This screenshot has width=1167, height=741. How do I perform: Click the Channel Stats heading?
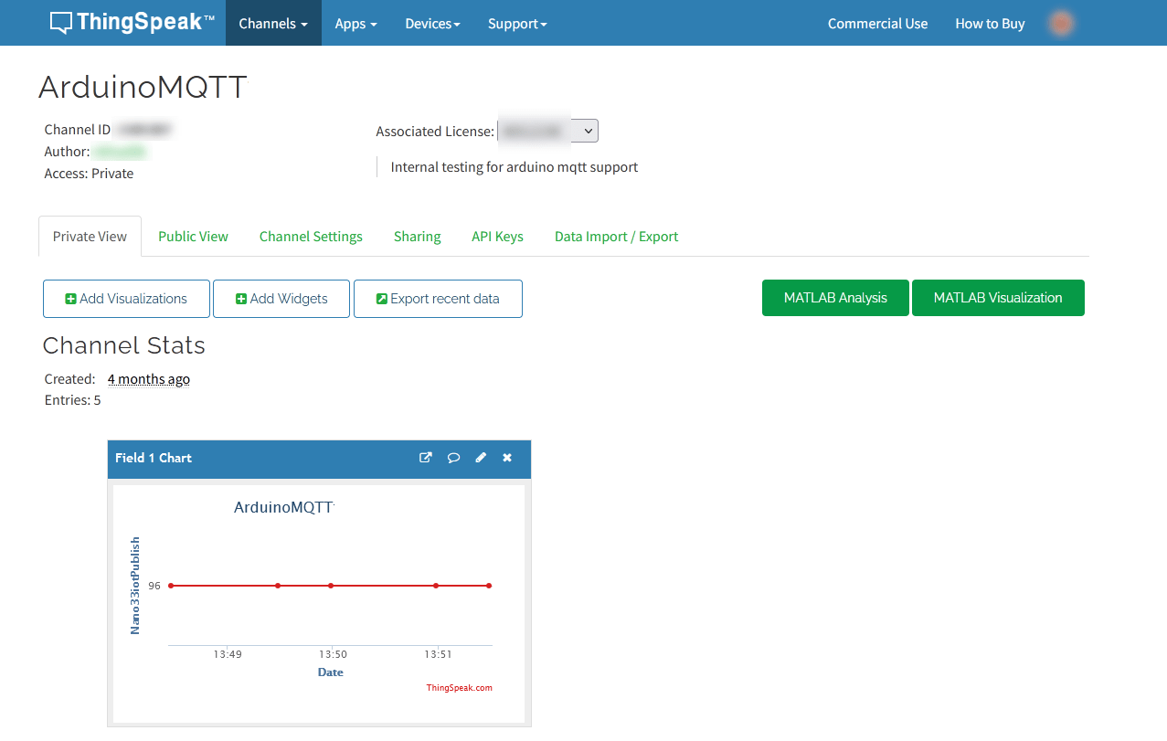click(x=123, y=345)
